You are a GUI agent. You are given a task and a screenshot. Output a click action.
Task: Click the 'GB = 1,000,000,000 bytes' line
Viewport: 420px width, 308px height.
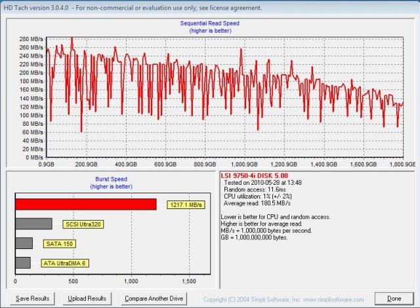pos(254,237)
